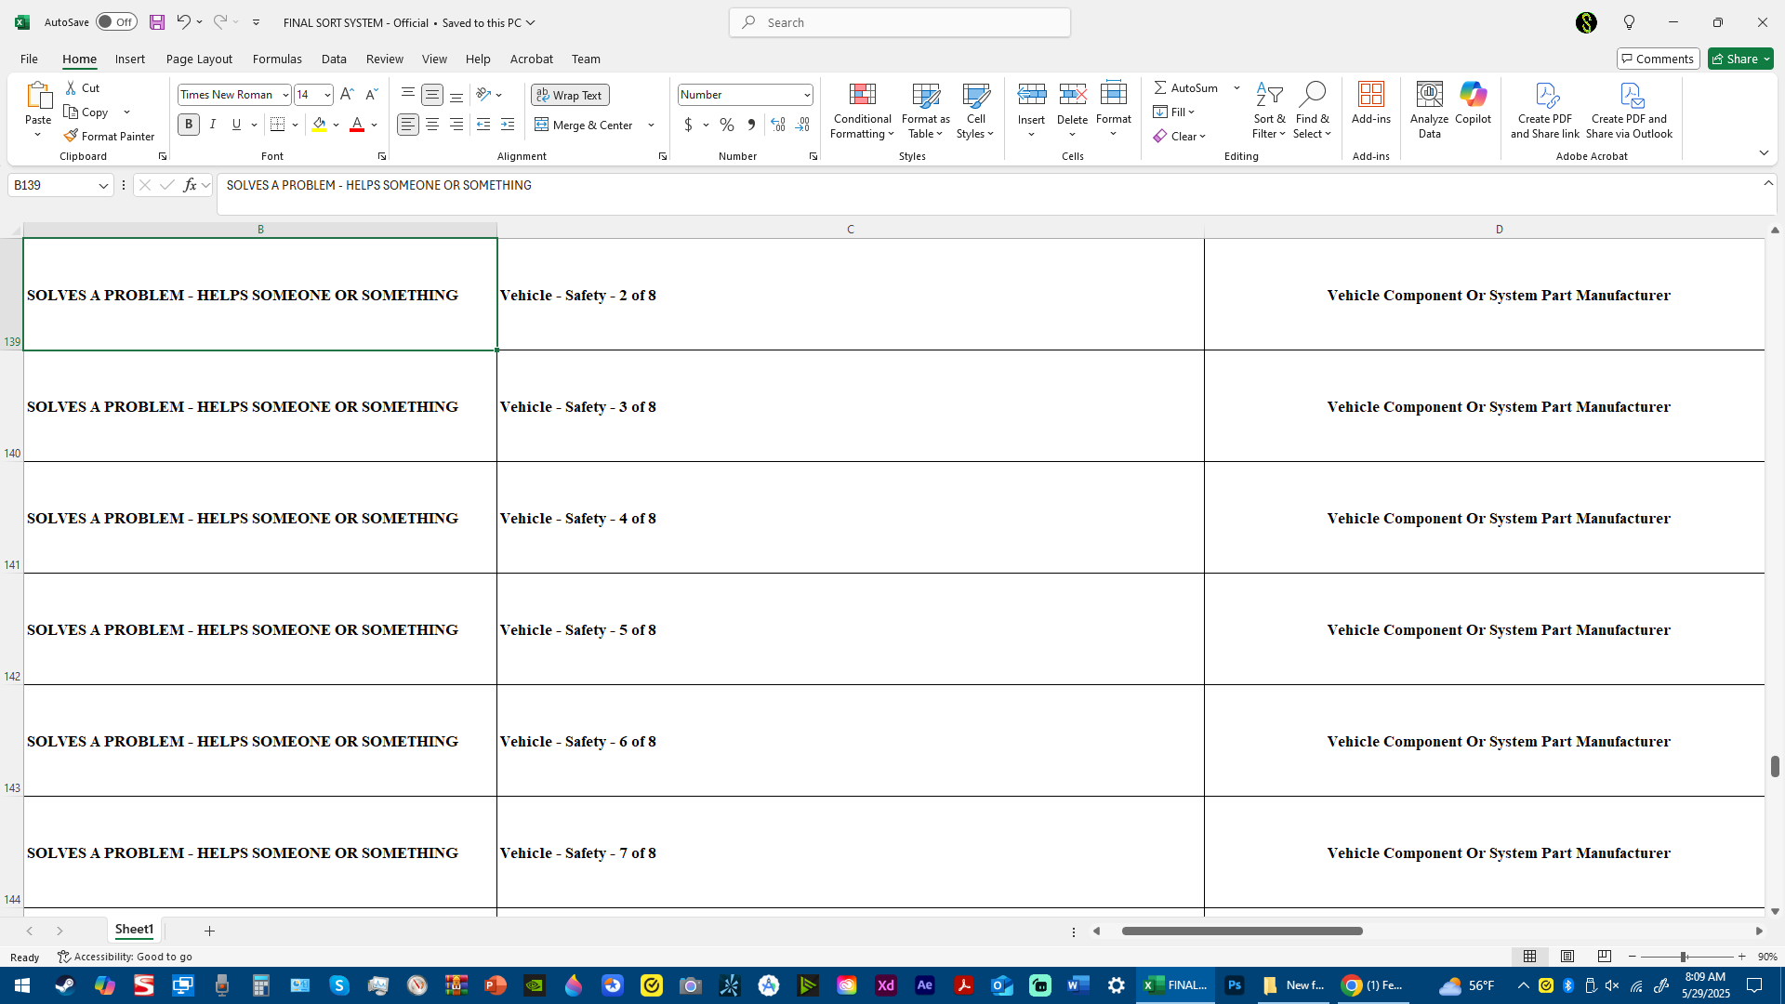Open the Page Layout tab
1785x1004 pixels.
point(199,59)
